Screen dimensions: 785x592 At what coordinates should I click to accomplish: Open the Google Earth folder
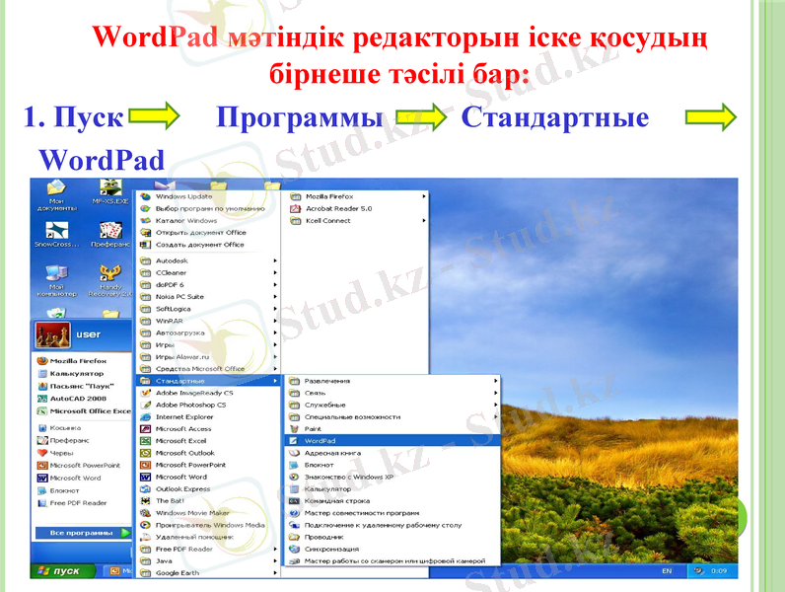click(x=208, y=573)
